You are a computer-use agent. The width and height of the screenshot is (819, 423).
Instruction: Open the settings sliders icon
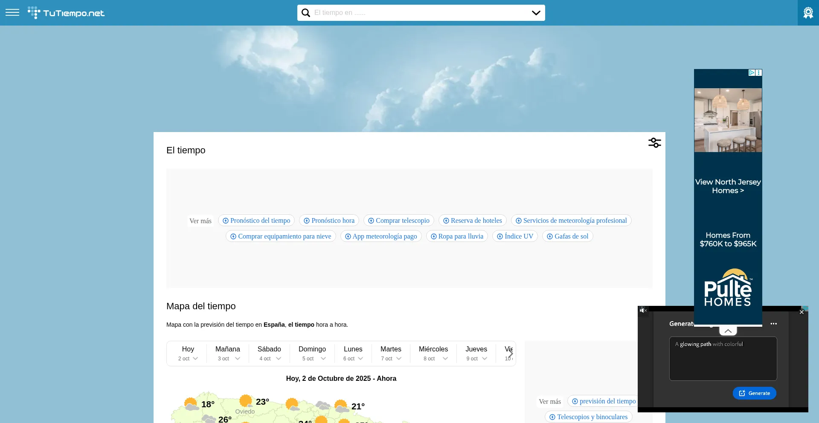coord(654,143)
